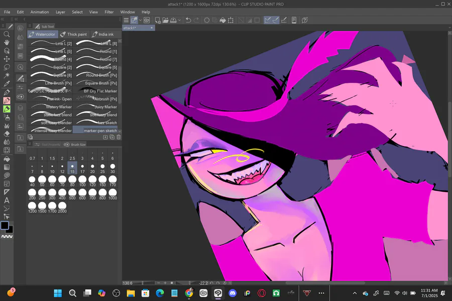452x301 pixels.
Task: Select the pink-highlighted pencil tool
Action: (x=7, y=100)
